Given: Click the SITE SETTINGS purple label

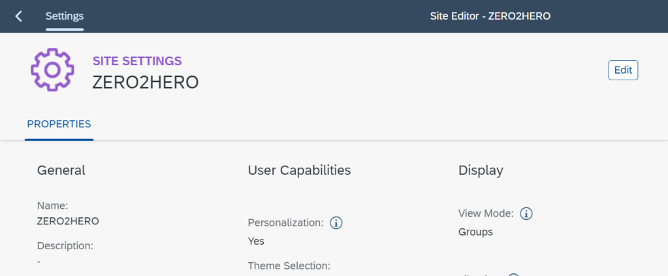Looking at the screenshot, I should [x=137, y=61].
